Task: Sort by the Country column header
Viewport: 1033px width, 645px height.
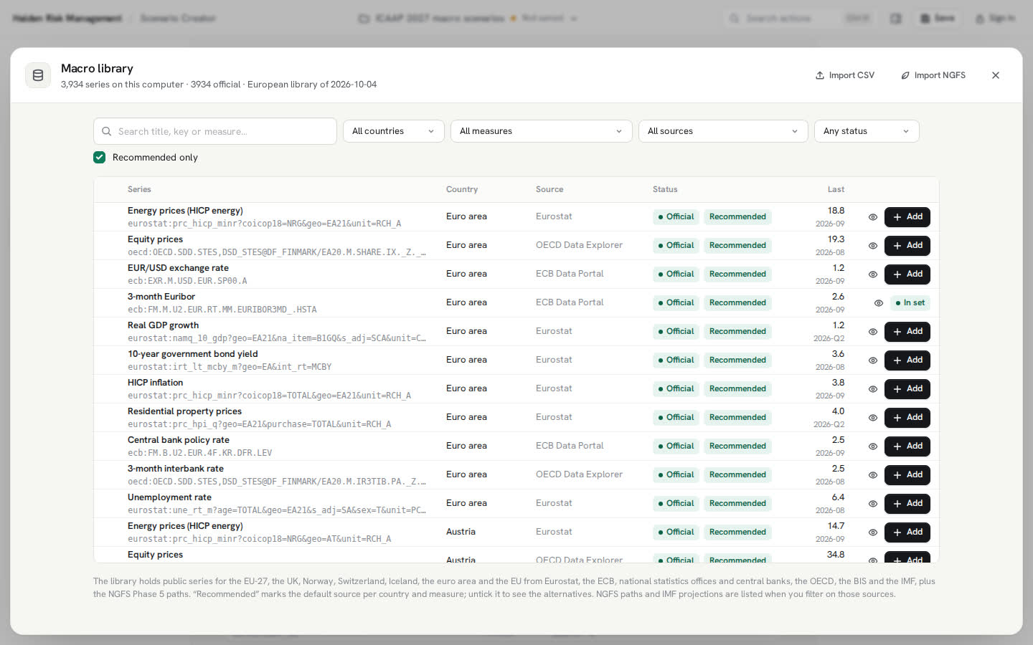Action: pyautogui.click(x=462, y=190)
